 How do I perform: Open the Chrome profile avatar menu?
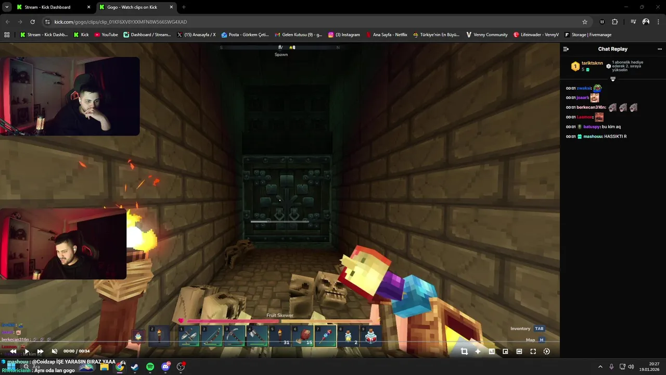(x=646, y=22)
